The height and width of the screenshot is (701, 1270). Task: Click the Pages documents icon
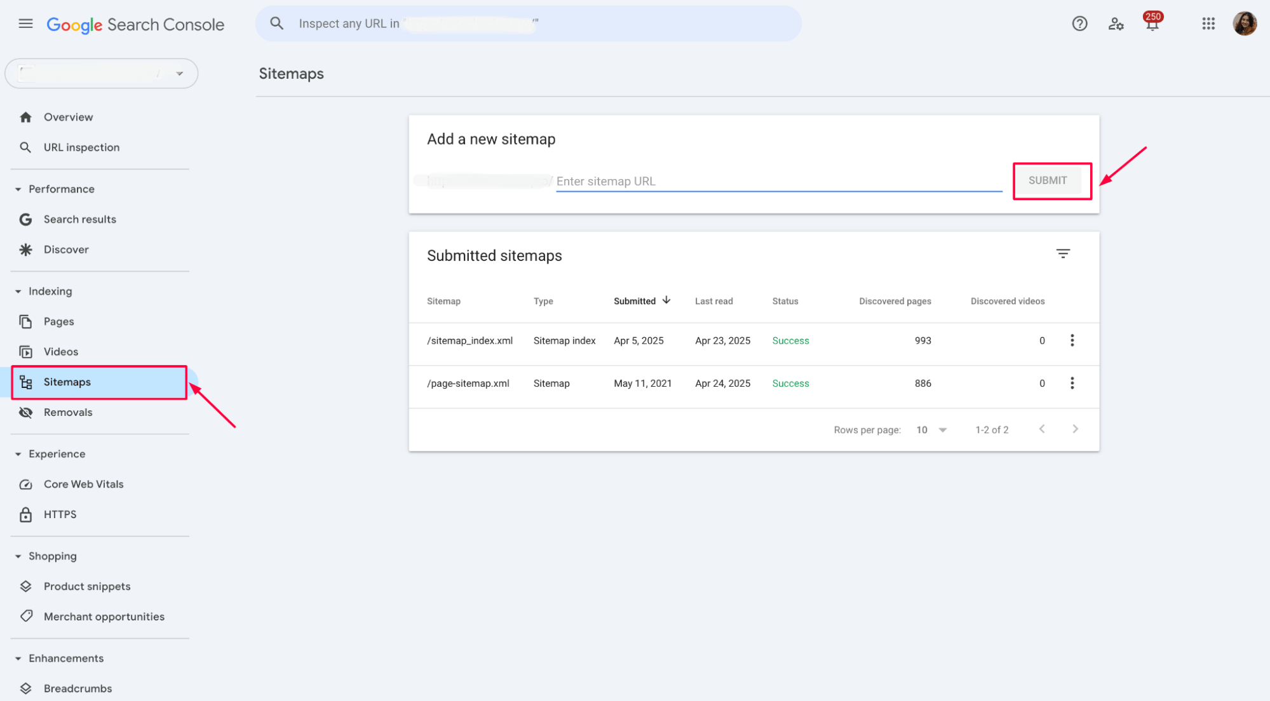25,322
